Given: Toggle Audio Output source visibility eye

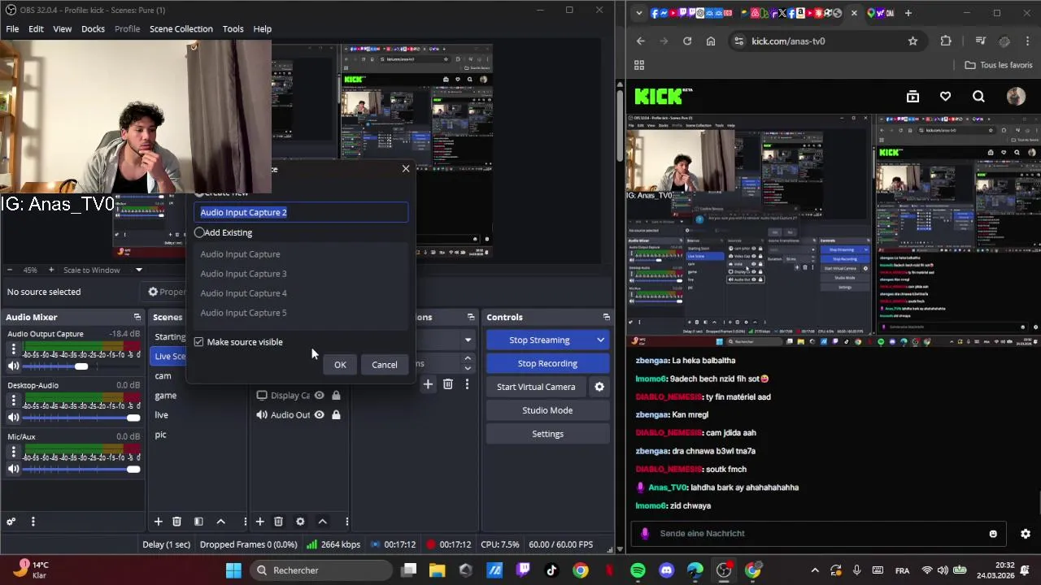Looking at the screenshot, I should [320, 415].
